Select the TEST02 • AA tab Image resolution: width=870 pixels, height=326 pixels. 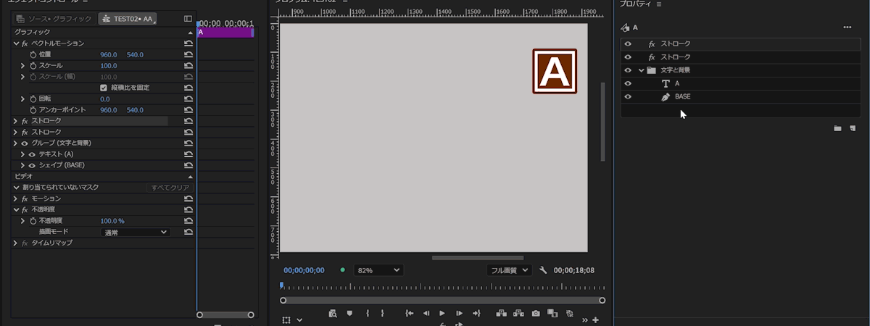coord(128,18)
